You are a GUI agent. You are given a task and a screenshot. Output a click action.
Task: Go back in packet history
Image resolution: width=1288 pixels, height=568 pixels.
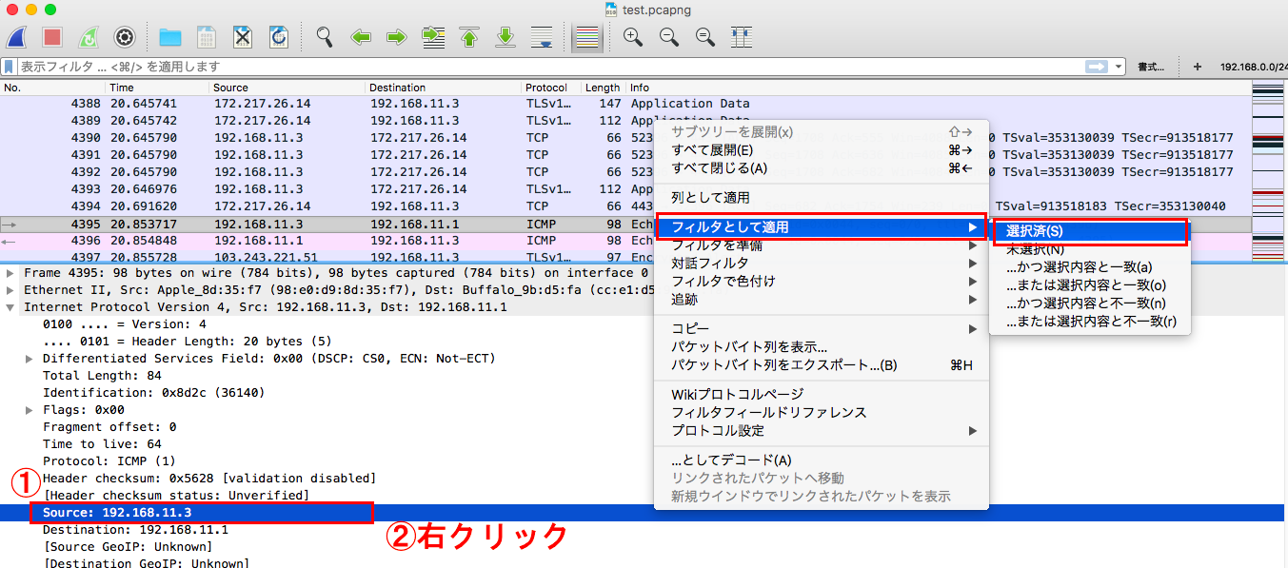point(361,38)
